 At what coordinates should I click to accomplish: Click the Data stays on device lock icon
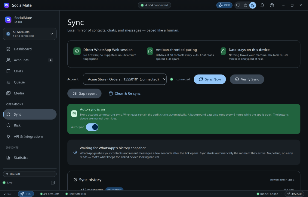223,51
